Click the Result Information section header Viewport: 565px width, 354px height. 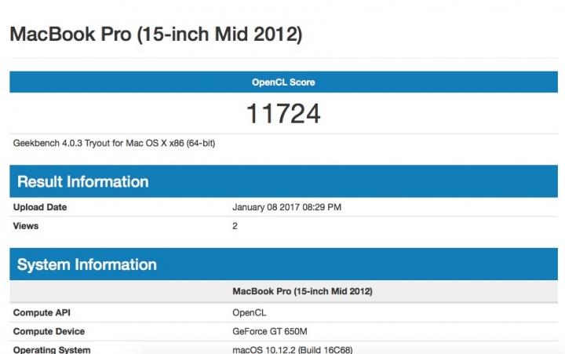[283, 181]
